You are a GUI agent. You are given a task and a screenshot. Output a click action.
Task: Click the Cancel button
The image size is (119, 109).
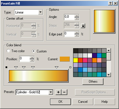click(x=83, y=102)
